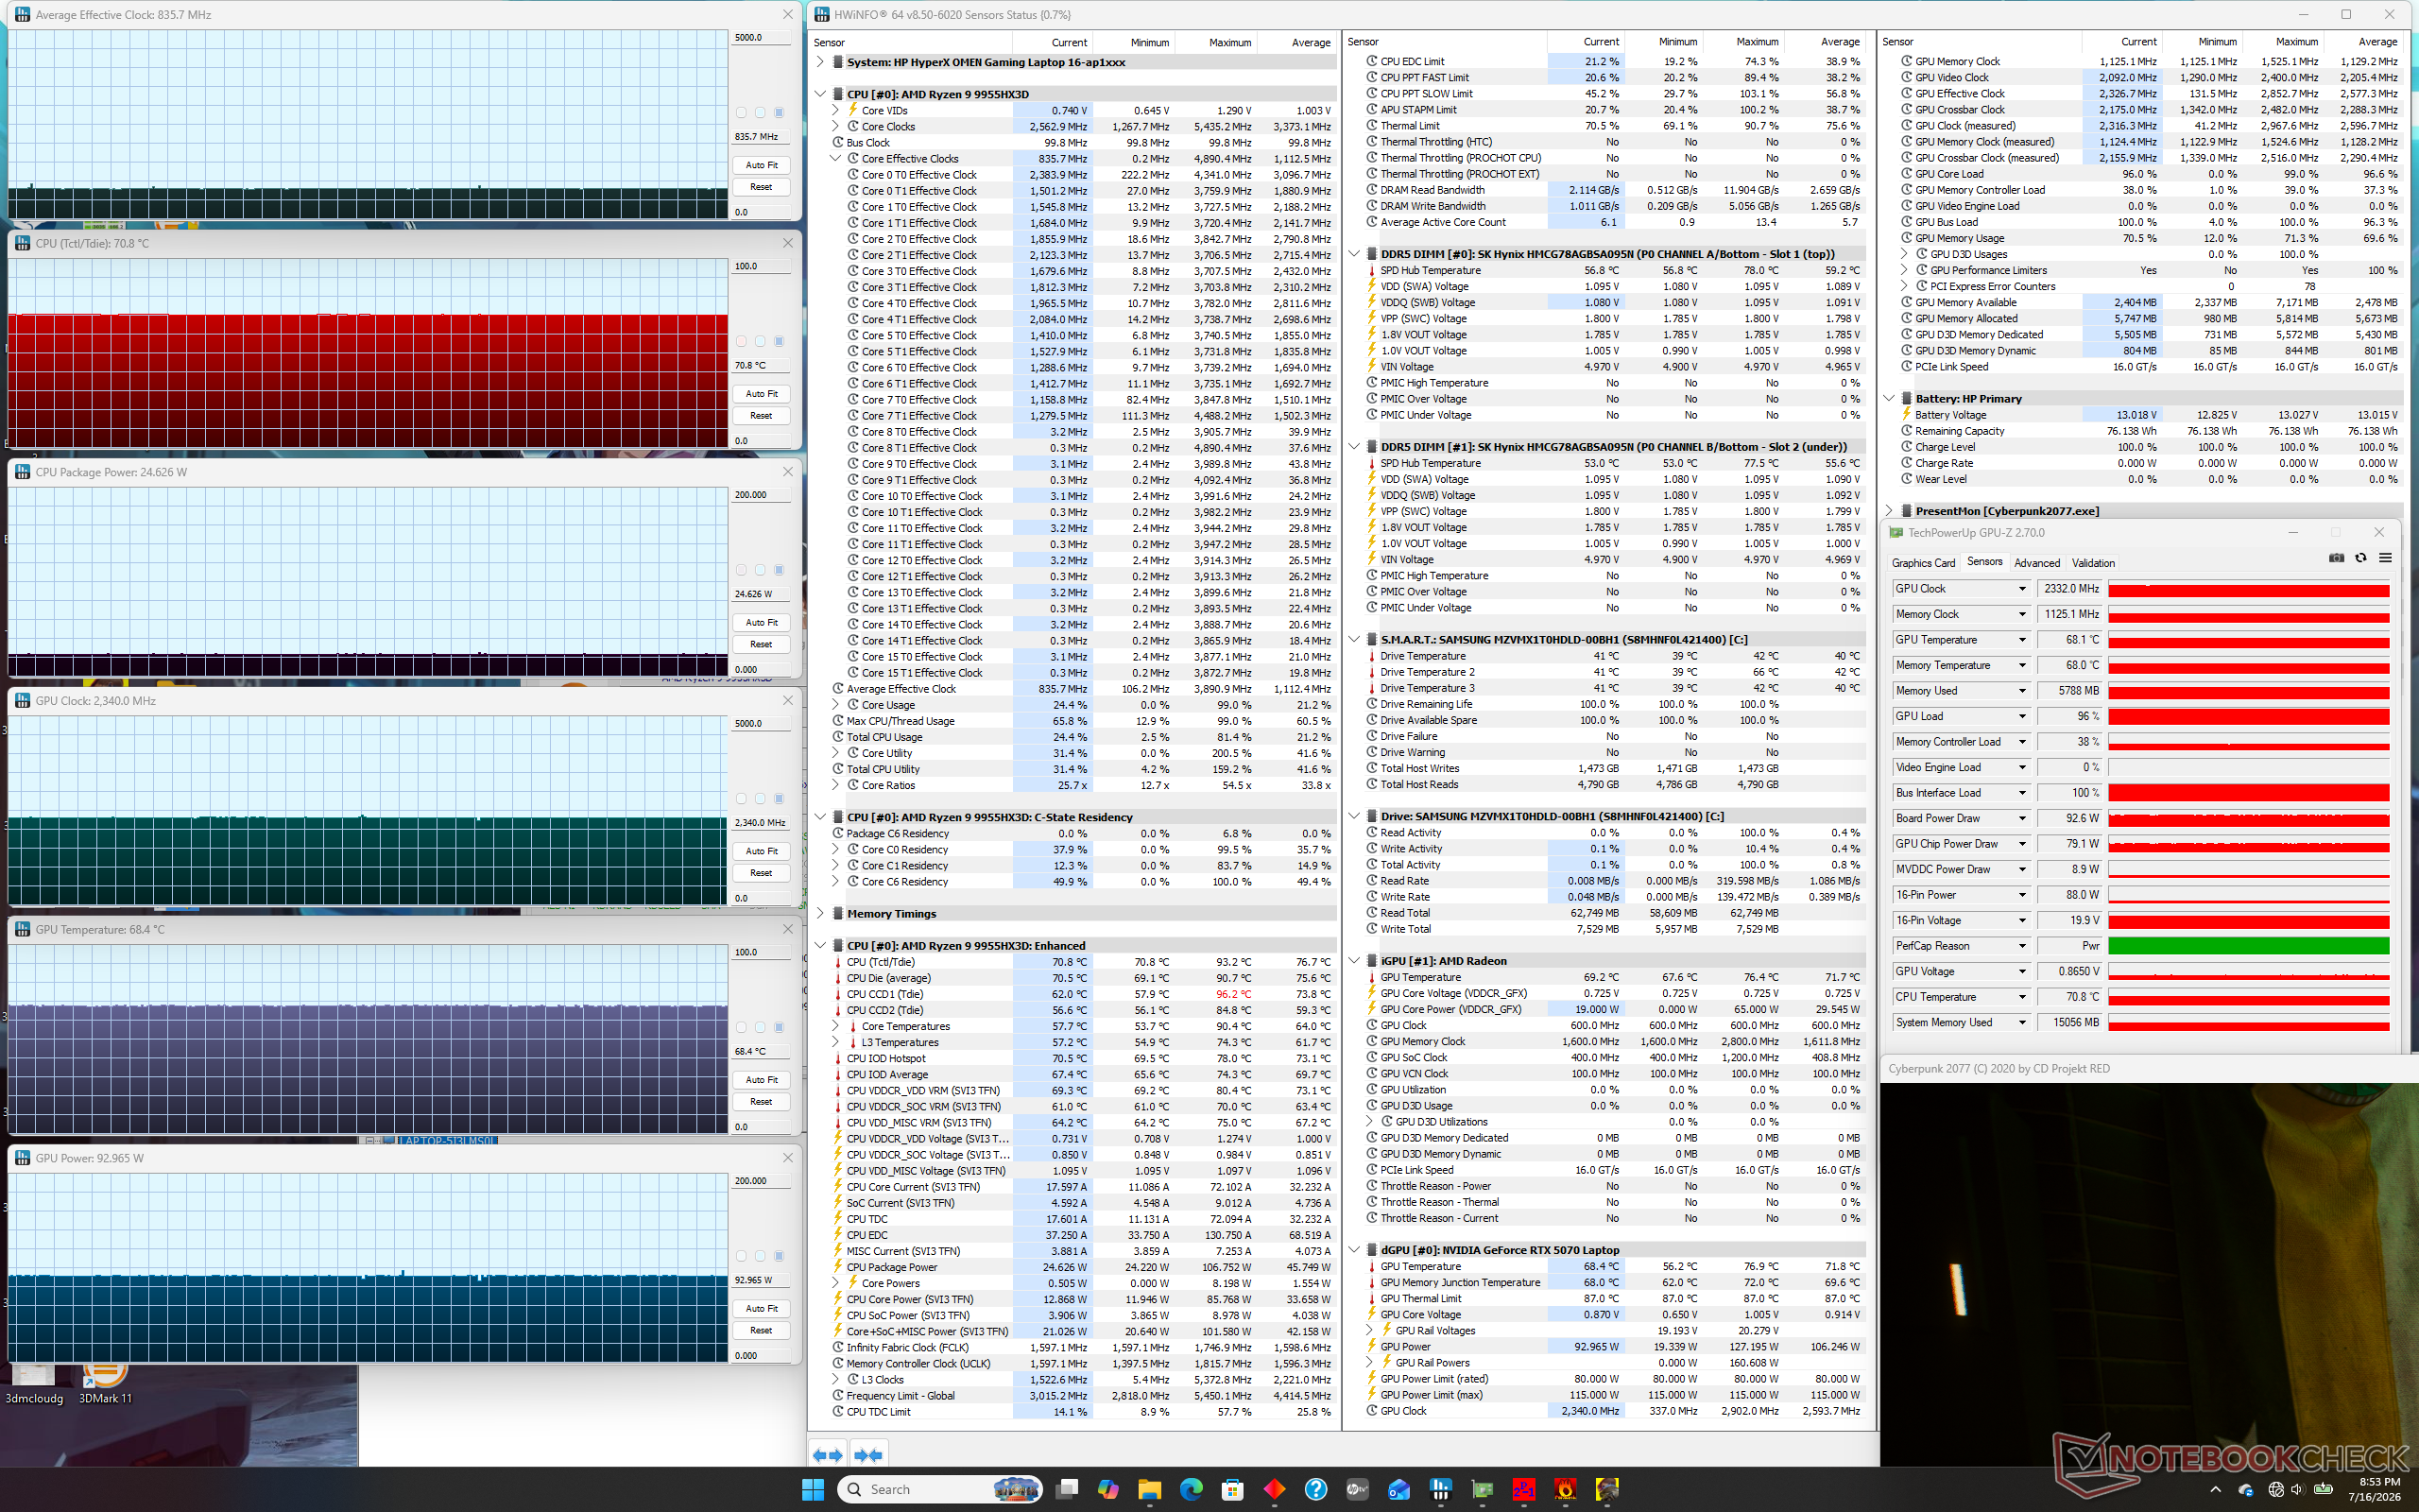
Task: Click the GPU-Z refresh icon
Action: pyautogui.click(x=2361, y=558)
